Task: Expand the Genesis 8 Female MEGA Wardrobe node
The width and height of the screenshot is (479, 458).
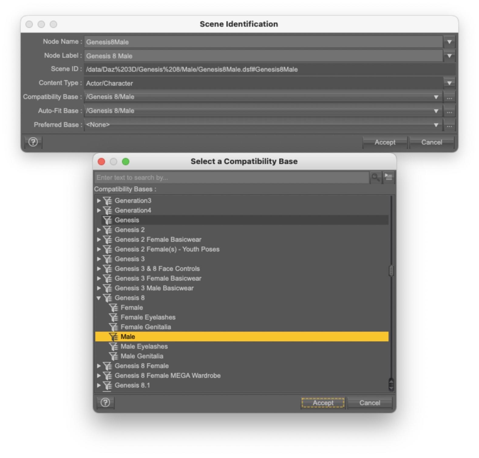Action: click(x=99, y=376)
